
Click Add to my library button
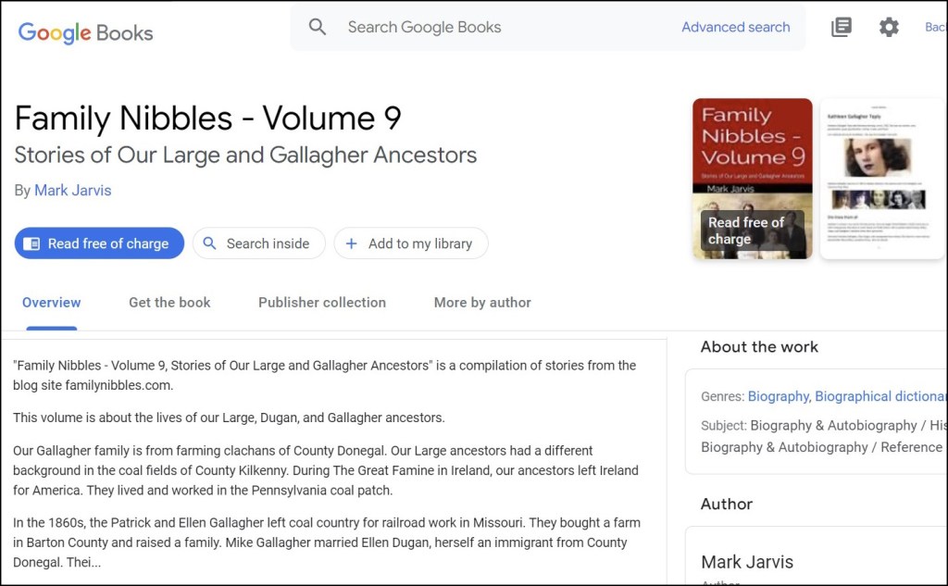tap(410, 243)
